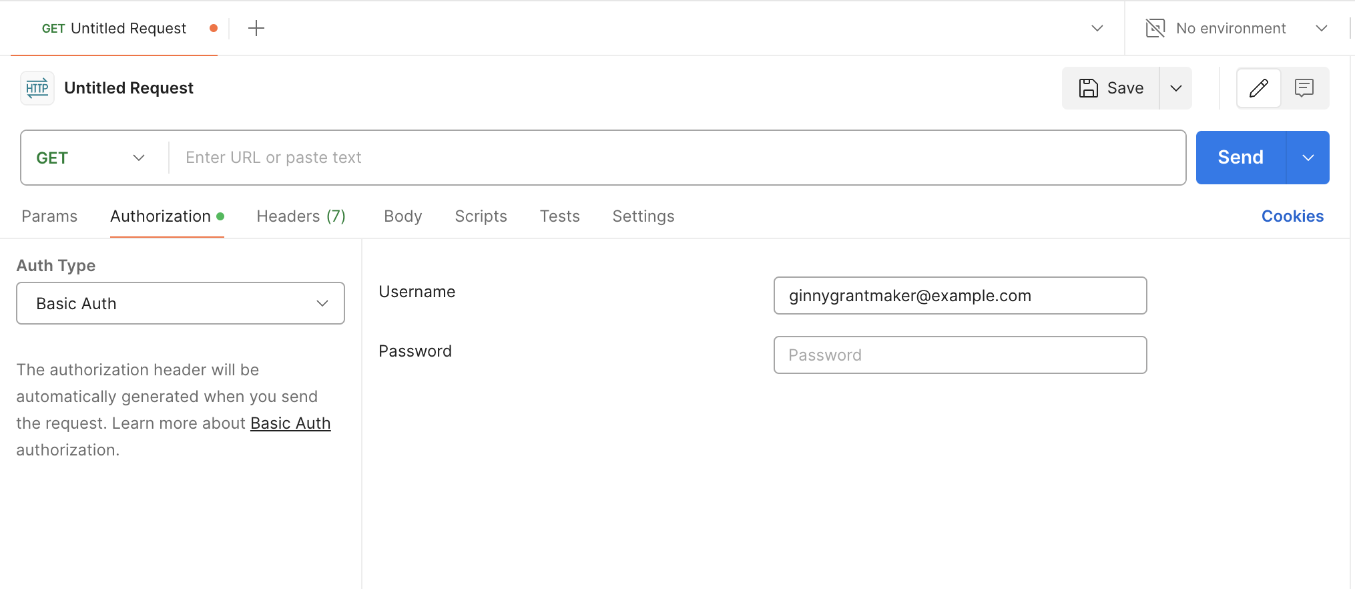The width and height of the screenshot is (1355, 589).
Task: Click the pencil edit mode icon
Action: tap(1258, 88)
